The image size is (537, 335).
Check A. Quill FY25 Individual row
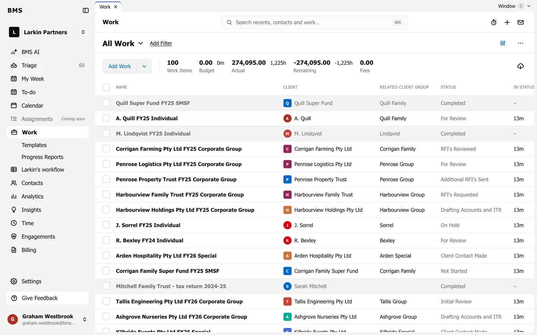coord(106,118)
